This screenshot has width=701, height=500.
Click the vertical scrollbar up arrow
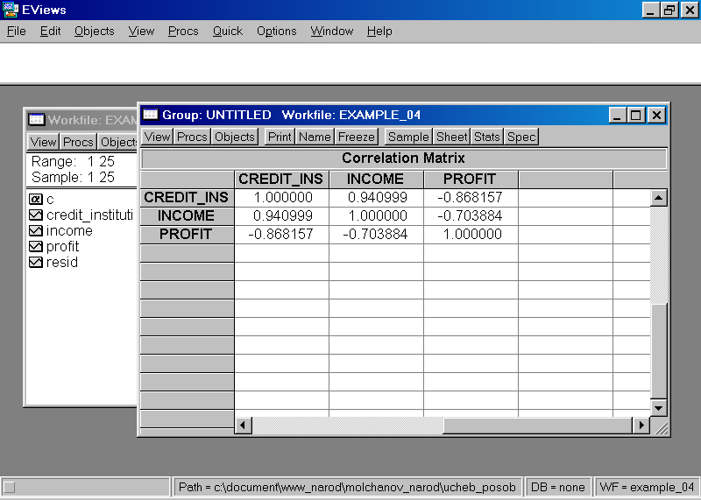tap(659, 198)
